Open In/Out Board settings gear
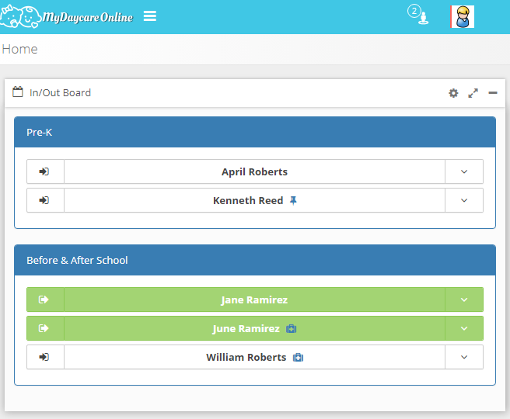The width and height of the screenshot is (510, 419). click(453, 93)
